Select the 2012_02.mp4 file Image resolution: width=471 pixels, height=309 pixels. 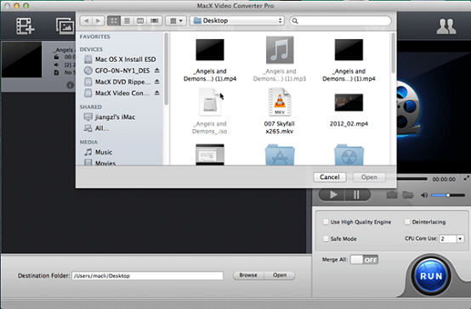click(x=349, y=110)
